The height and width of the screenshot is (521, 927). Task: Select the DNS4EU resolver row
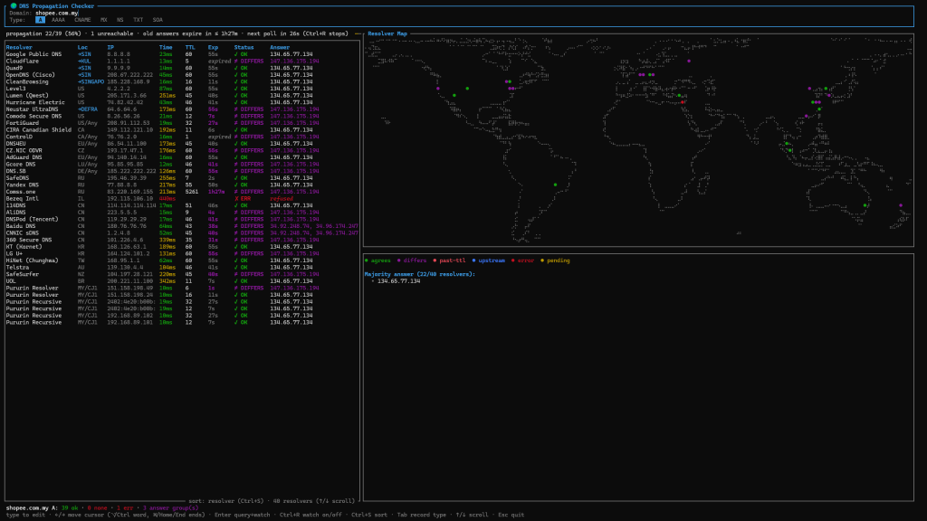(182, 144)
